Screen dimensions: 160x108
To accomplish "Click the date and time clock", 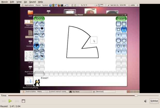I will 118,5.
